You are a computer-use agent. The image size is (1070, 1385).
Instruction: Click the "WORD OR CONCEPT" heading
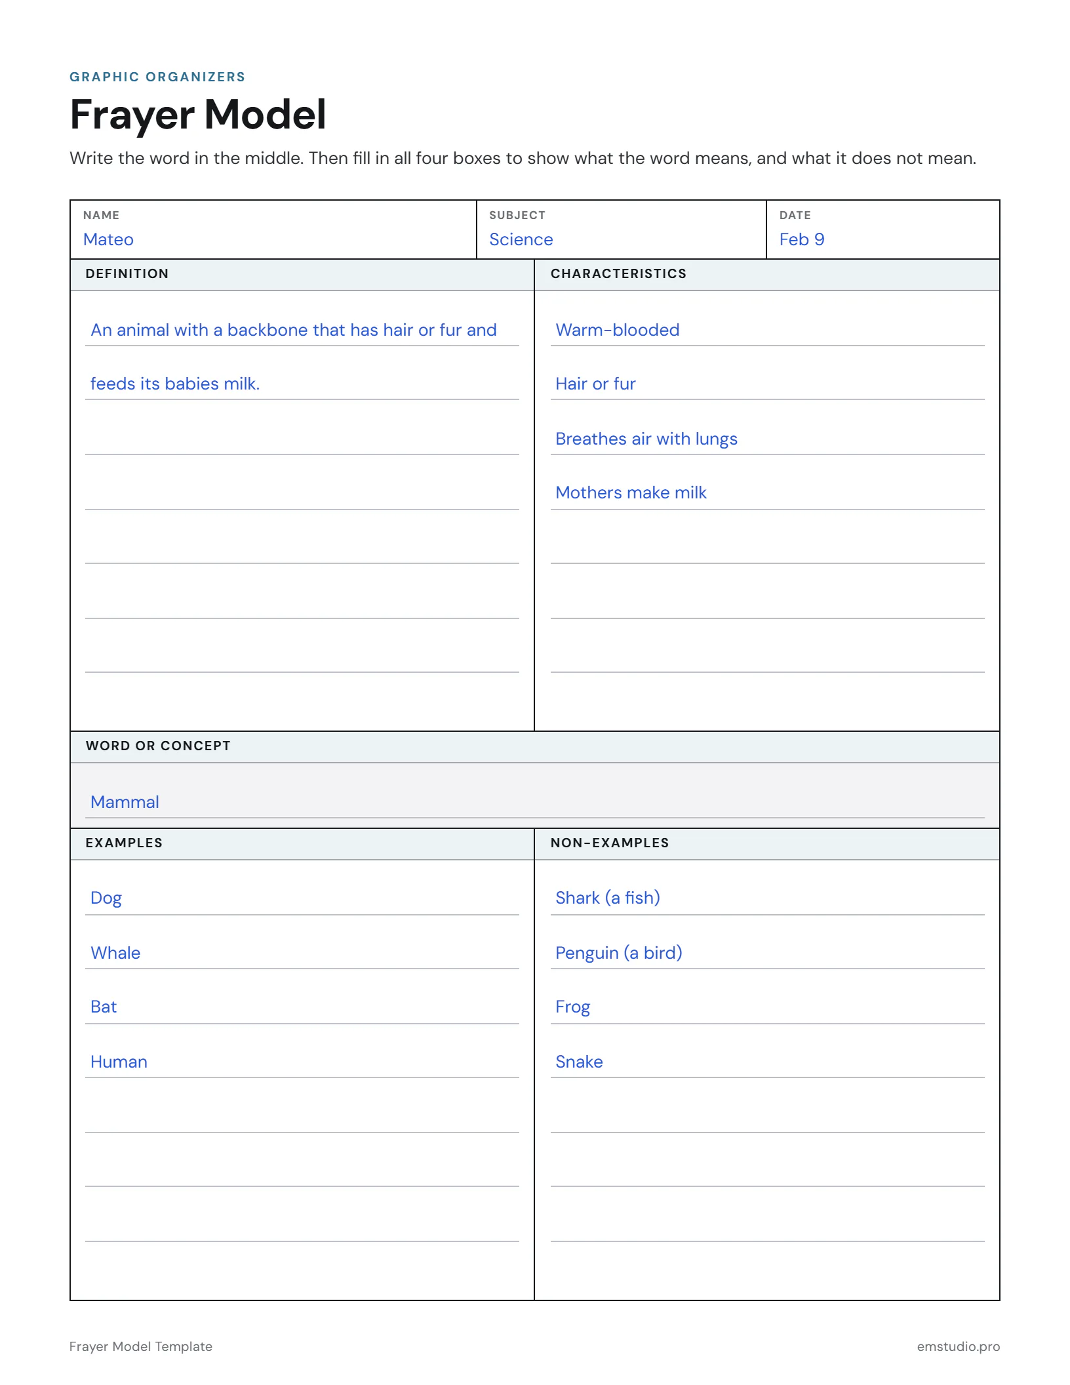point(158,746)
